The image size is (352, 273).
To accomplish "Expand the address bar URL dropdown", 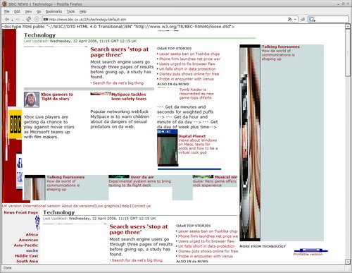I will (295, 19).
